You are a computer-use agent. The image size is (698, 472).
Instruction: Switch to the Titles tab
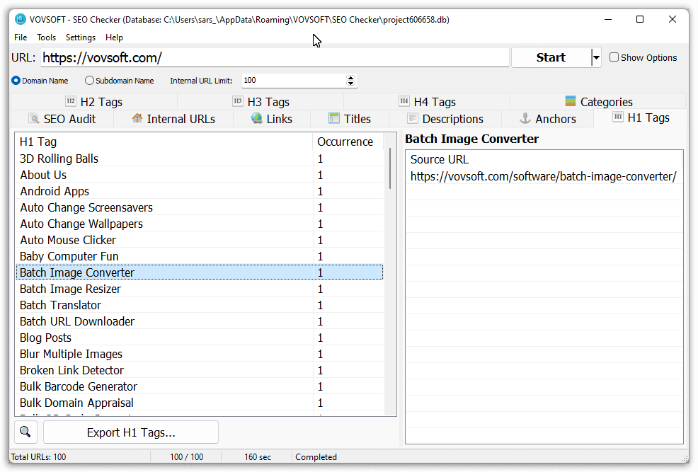coord(350,119)
